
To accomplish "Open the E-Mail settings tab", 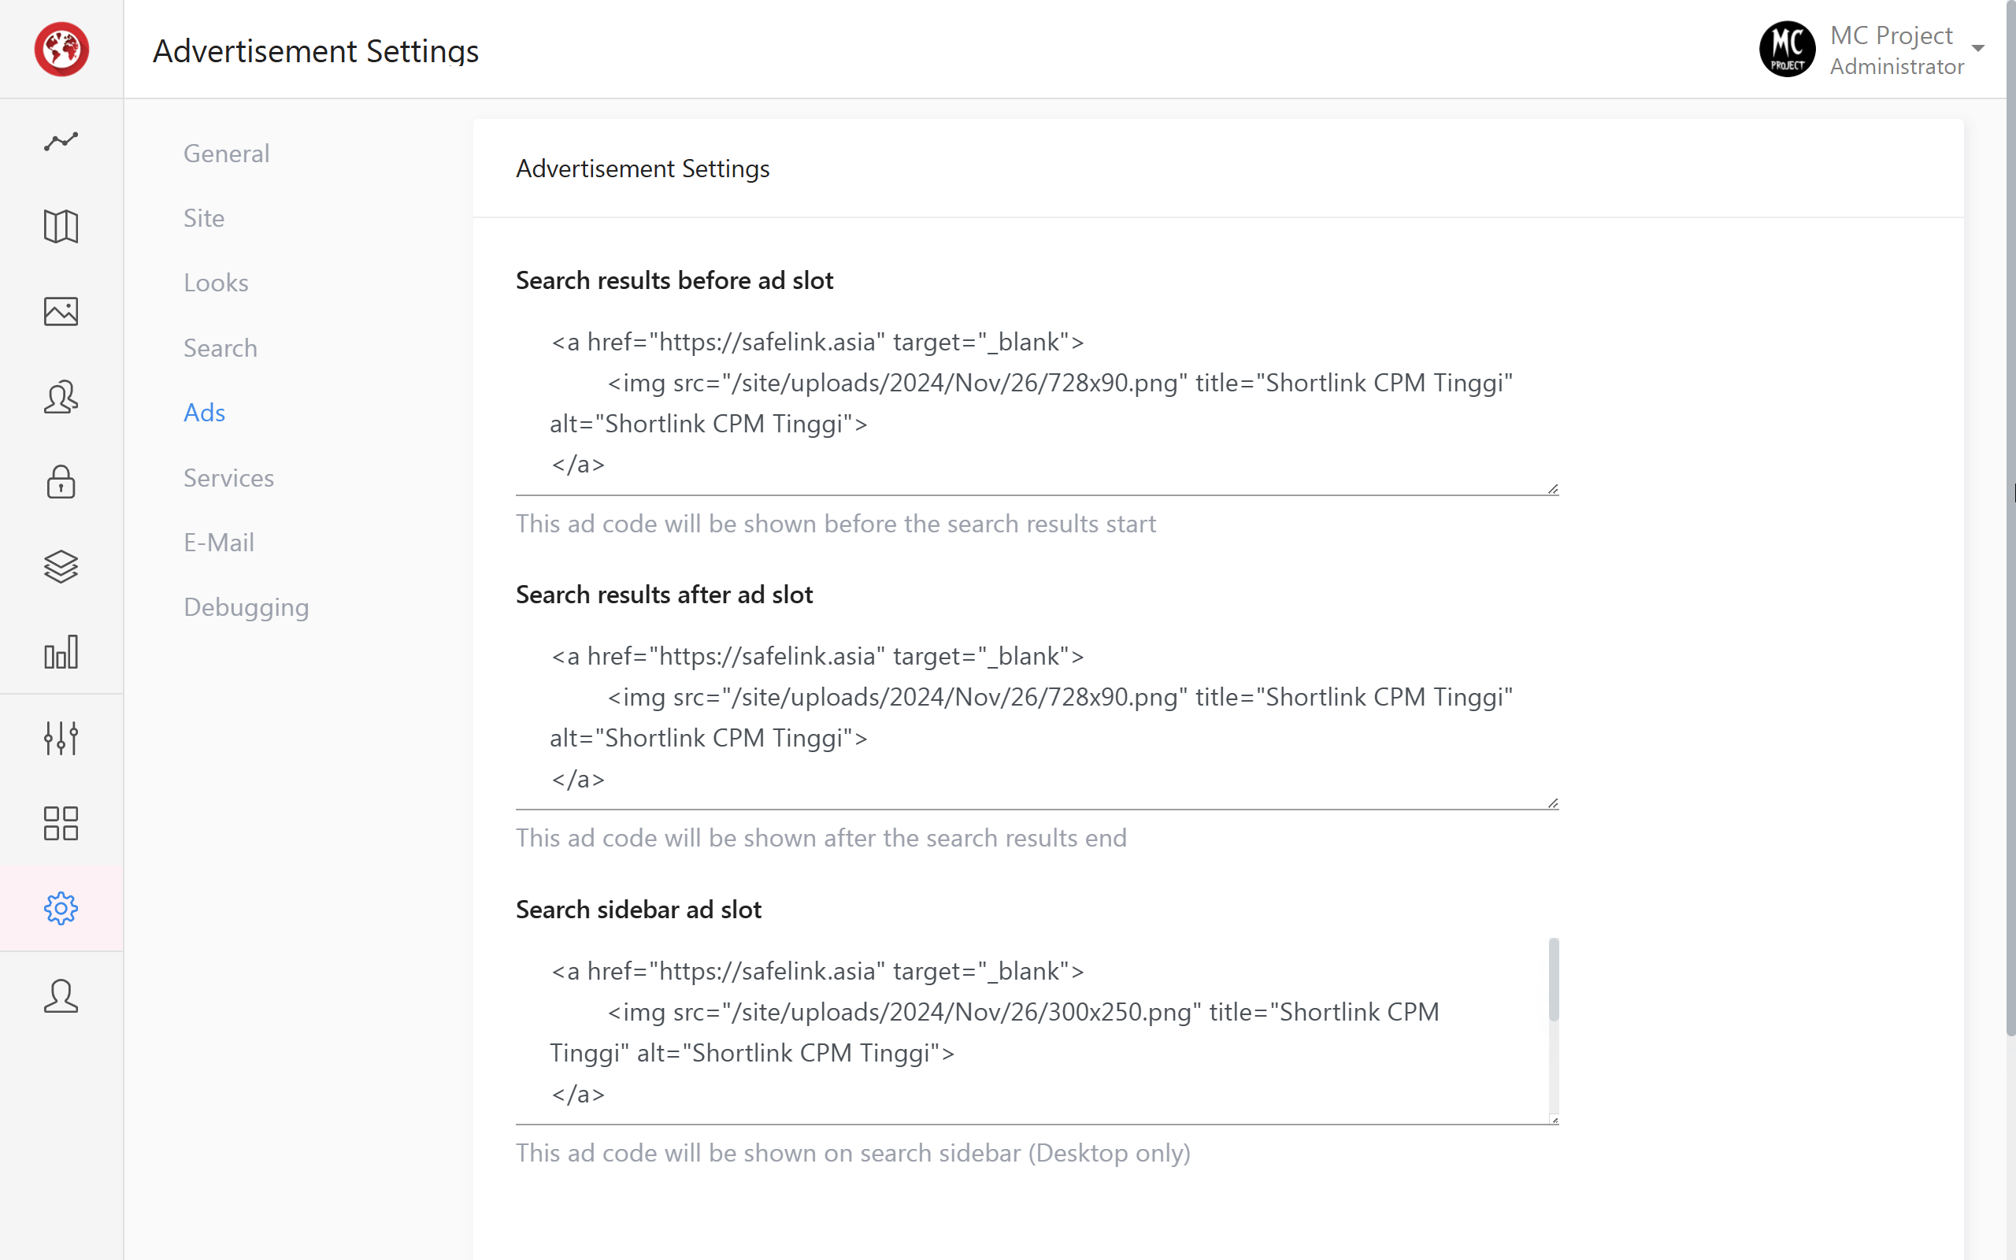I will (218, 543).
